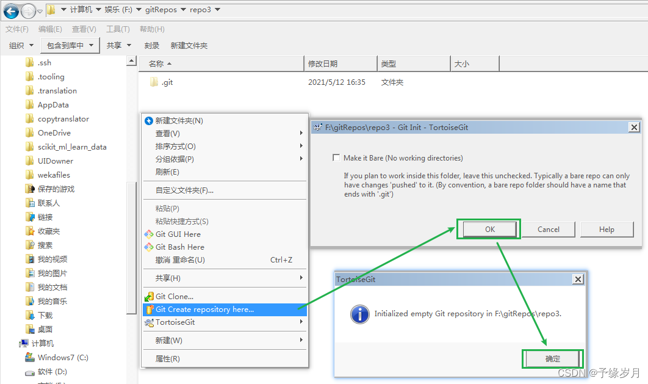648x384 pixels.
Task: Open the recent locations dropdown arrow
Action: [40, 12]
